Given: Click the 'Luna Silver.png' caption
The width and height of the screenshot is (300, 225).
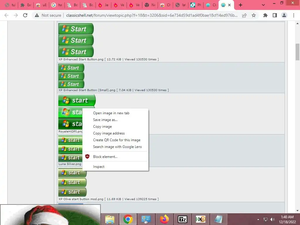Looking at the screenshot, I should (70, 164).
